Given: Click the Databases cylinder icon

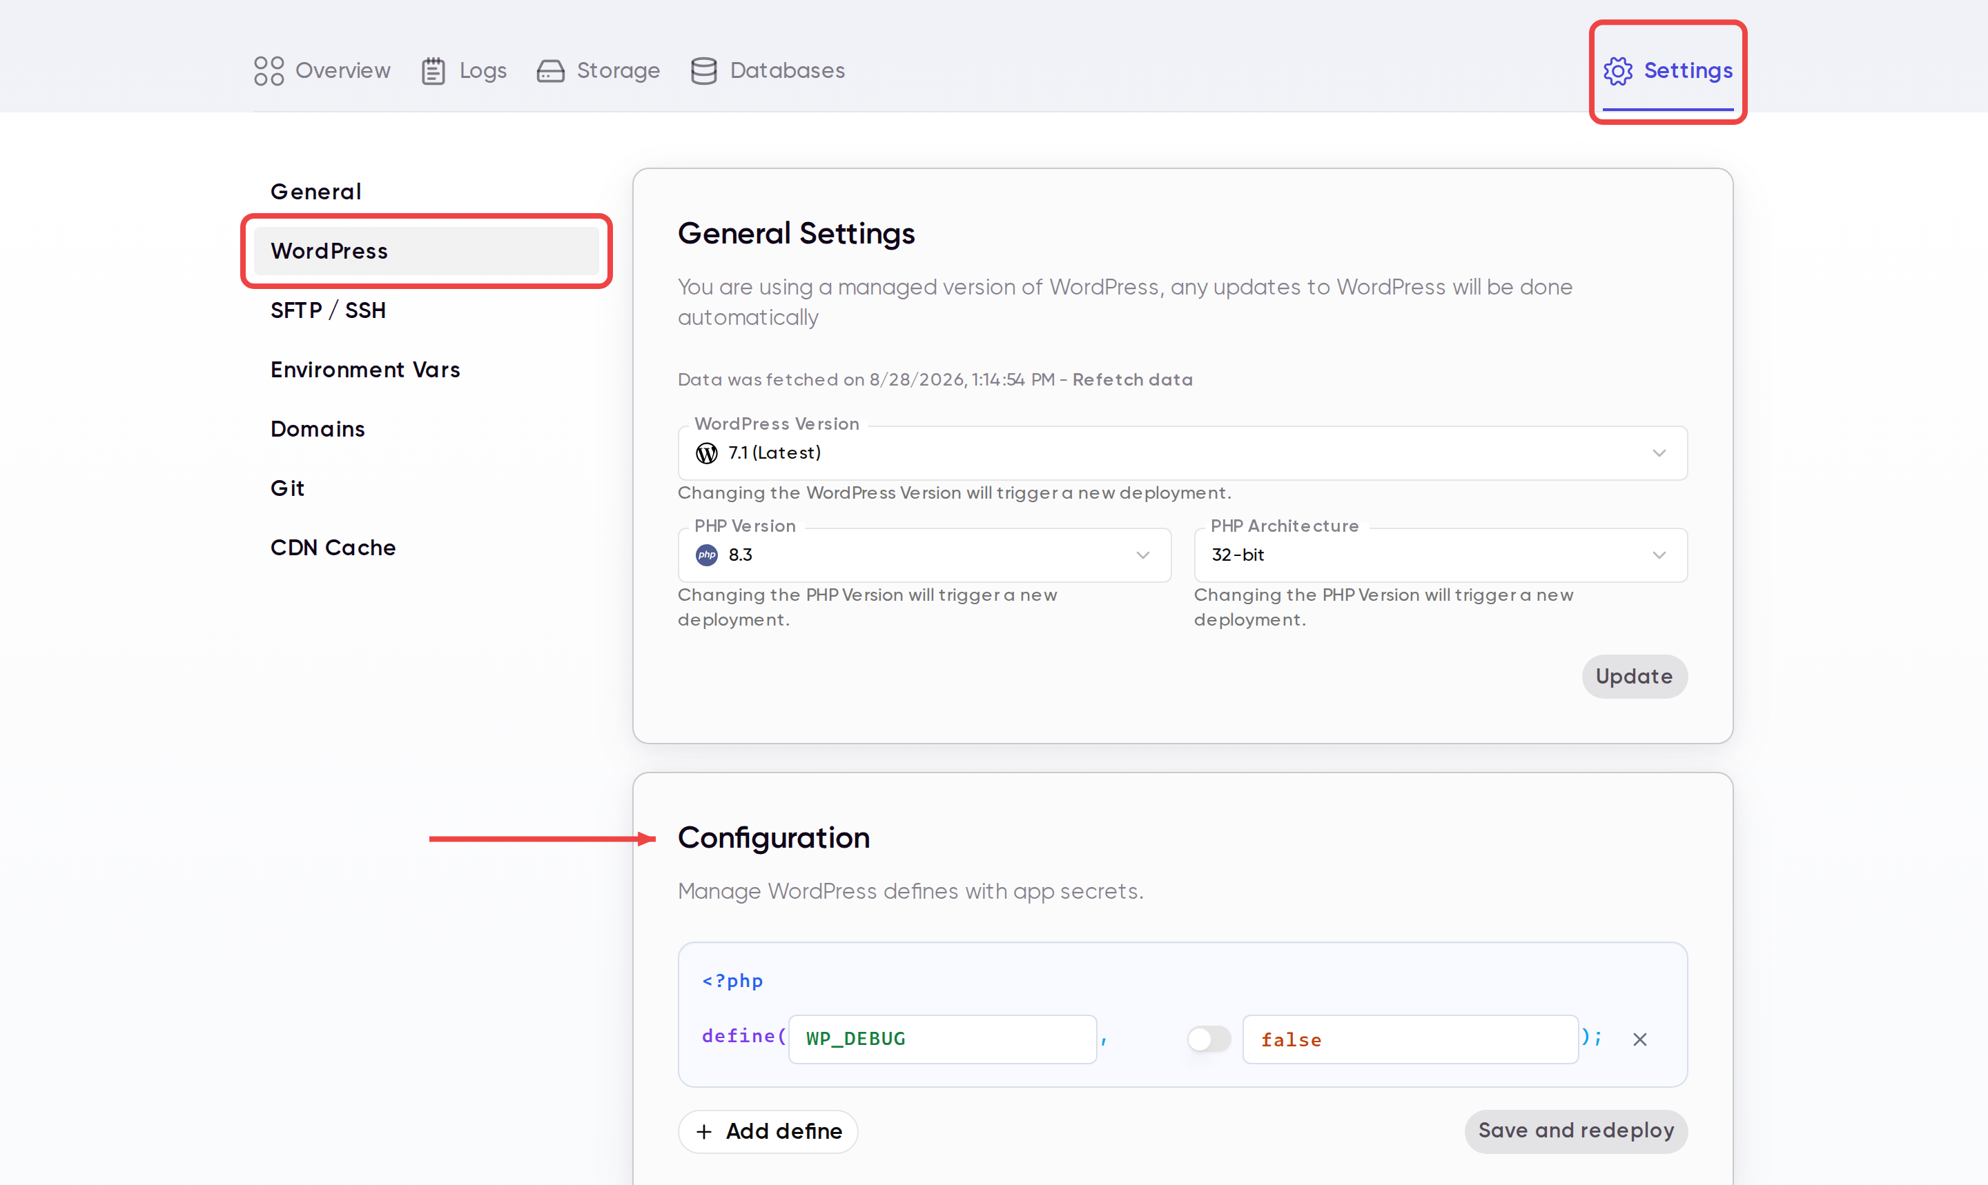Looking at the screenshot, I should 704,70.
